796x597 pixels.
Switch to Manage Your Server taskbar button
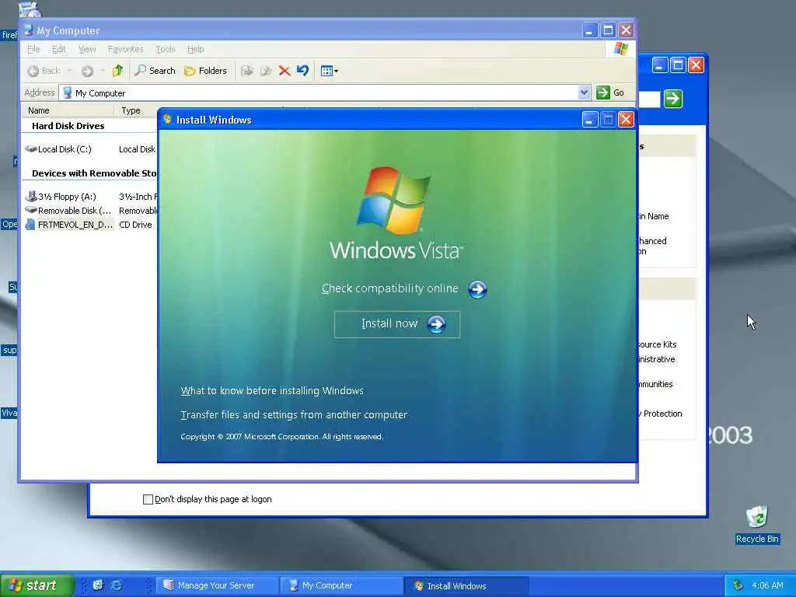216,585
